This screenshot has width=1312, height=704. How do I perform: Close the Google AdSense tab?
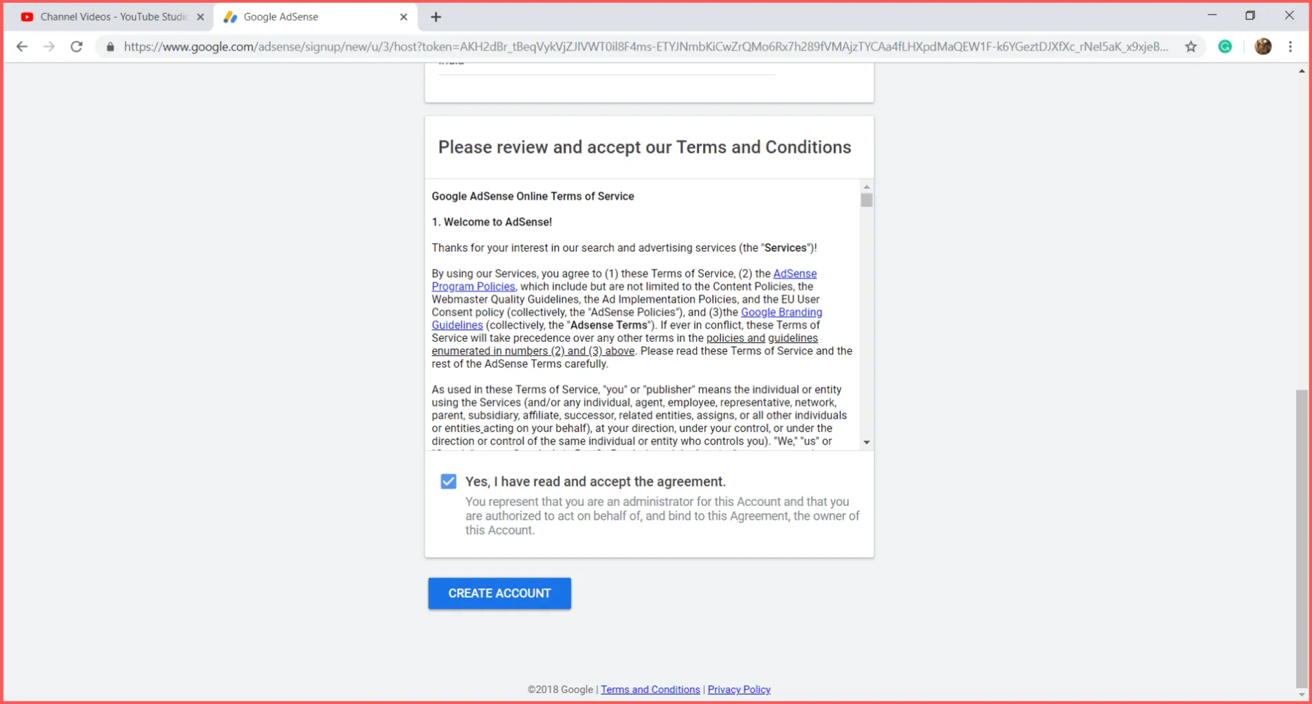[x=403, y=17]
